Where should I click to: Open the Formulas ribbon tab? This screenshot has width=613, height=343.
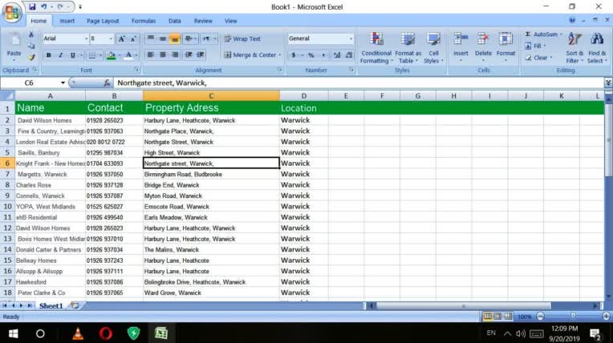click(144, 21)
